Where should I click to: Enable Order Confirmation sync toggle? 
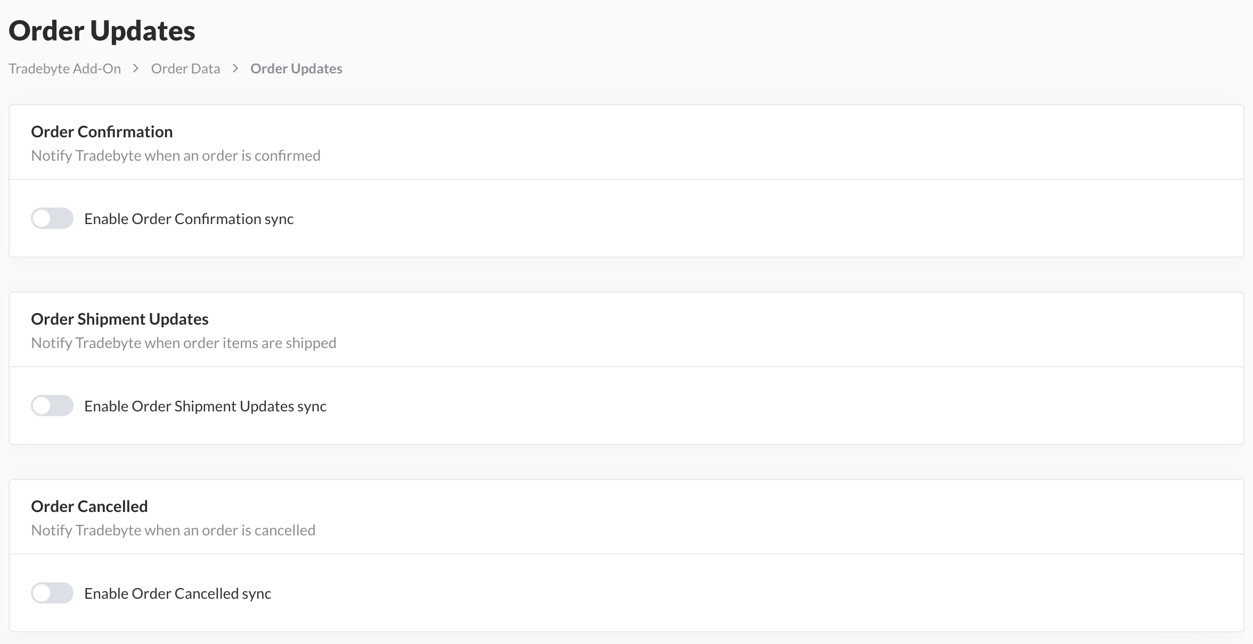point(52,218)
